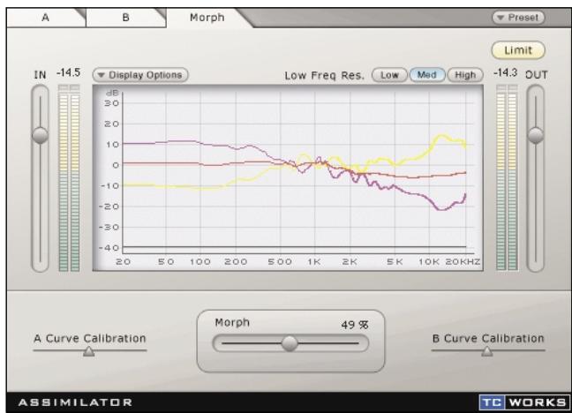572x413 pixels.
Task: Set Low Freq Res. to Low
Action: [389, 75]
